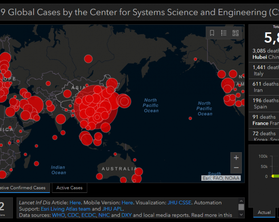This screenshot has width=279, height=222.
Task: Open the Lancet article 'Here' link
Action: point(75,203)
